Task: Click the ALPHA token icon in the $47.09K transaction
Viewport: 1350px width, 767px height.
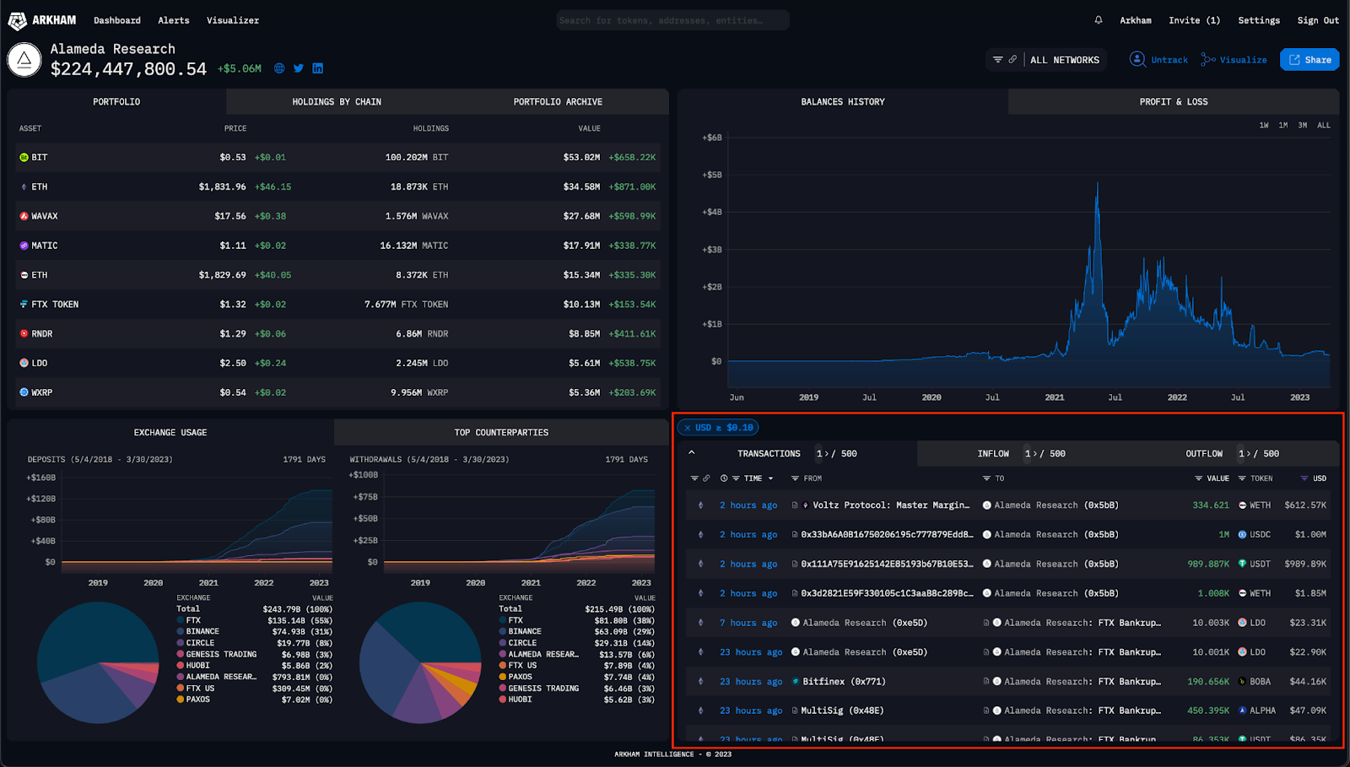Action: pos(1242,711)
